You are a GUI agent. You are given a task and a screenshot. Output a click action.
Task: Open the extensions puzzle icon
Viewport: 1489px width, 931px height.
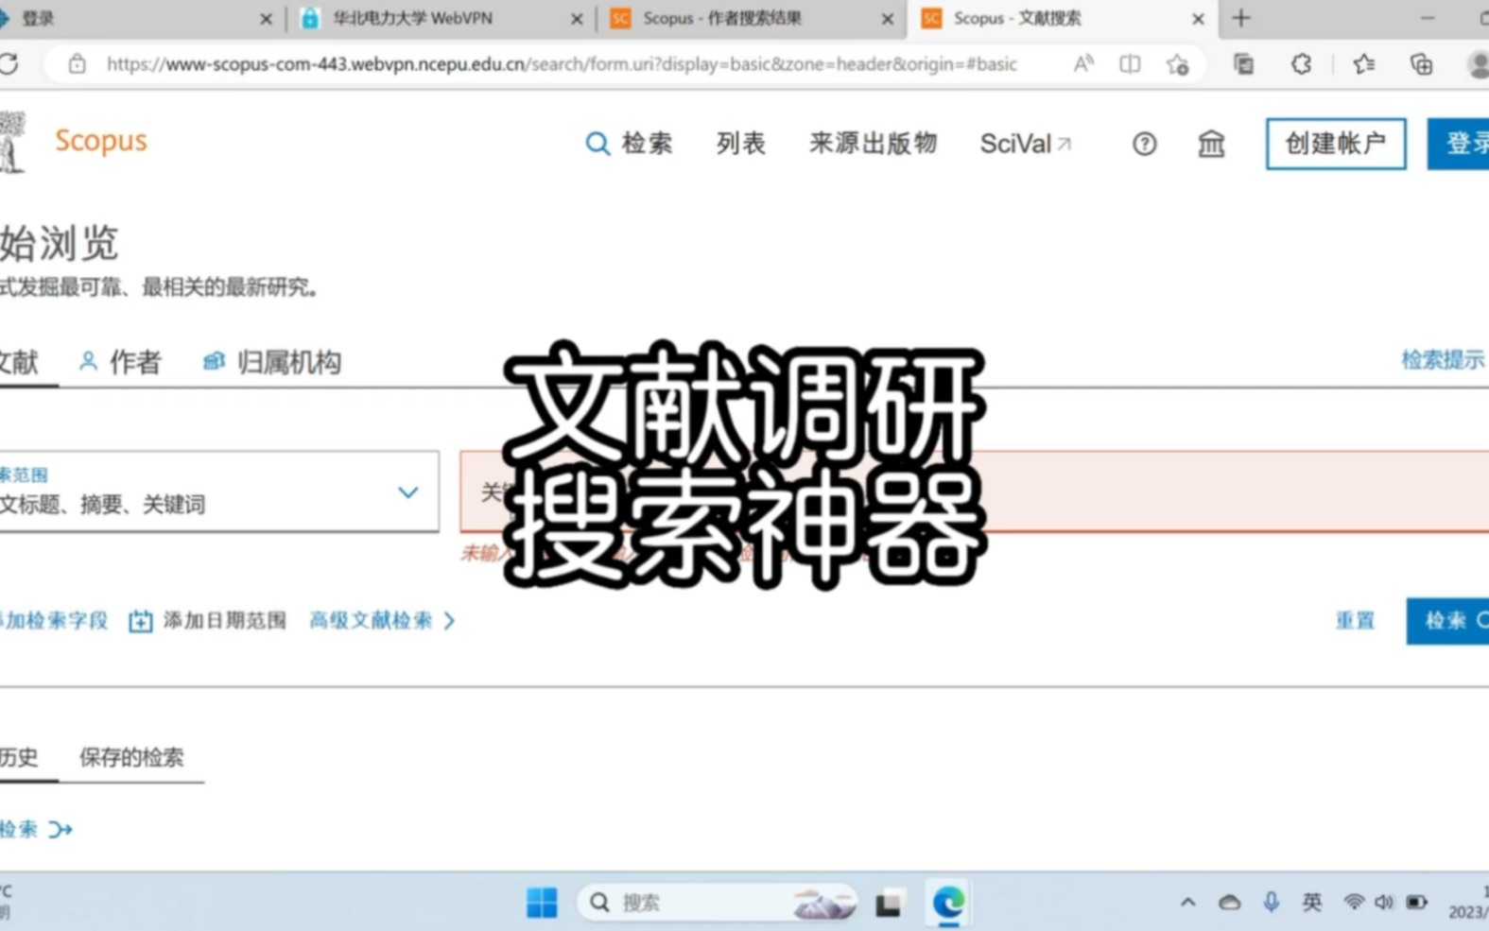pyautogui.click(x=1302, y=64)
